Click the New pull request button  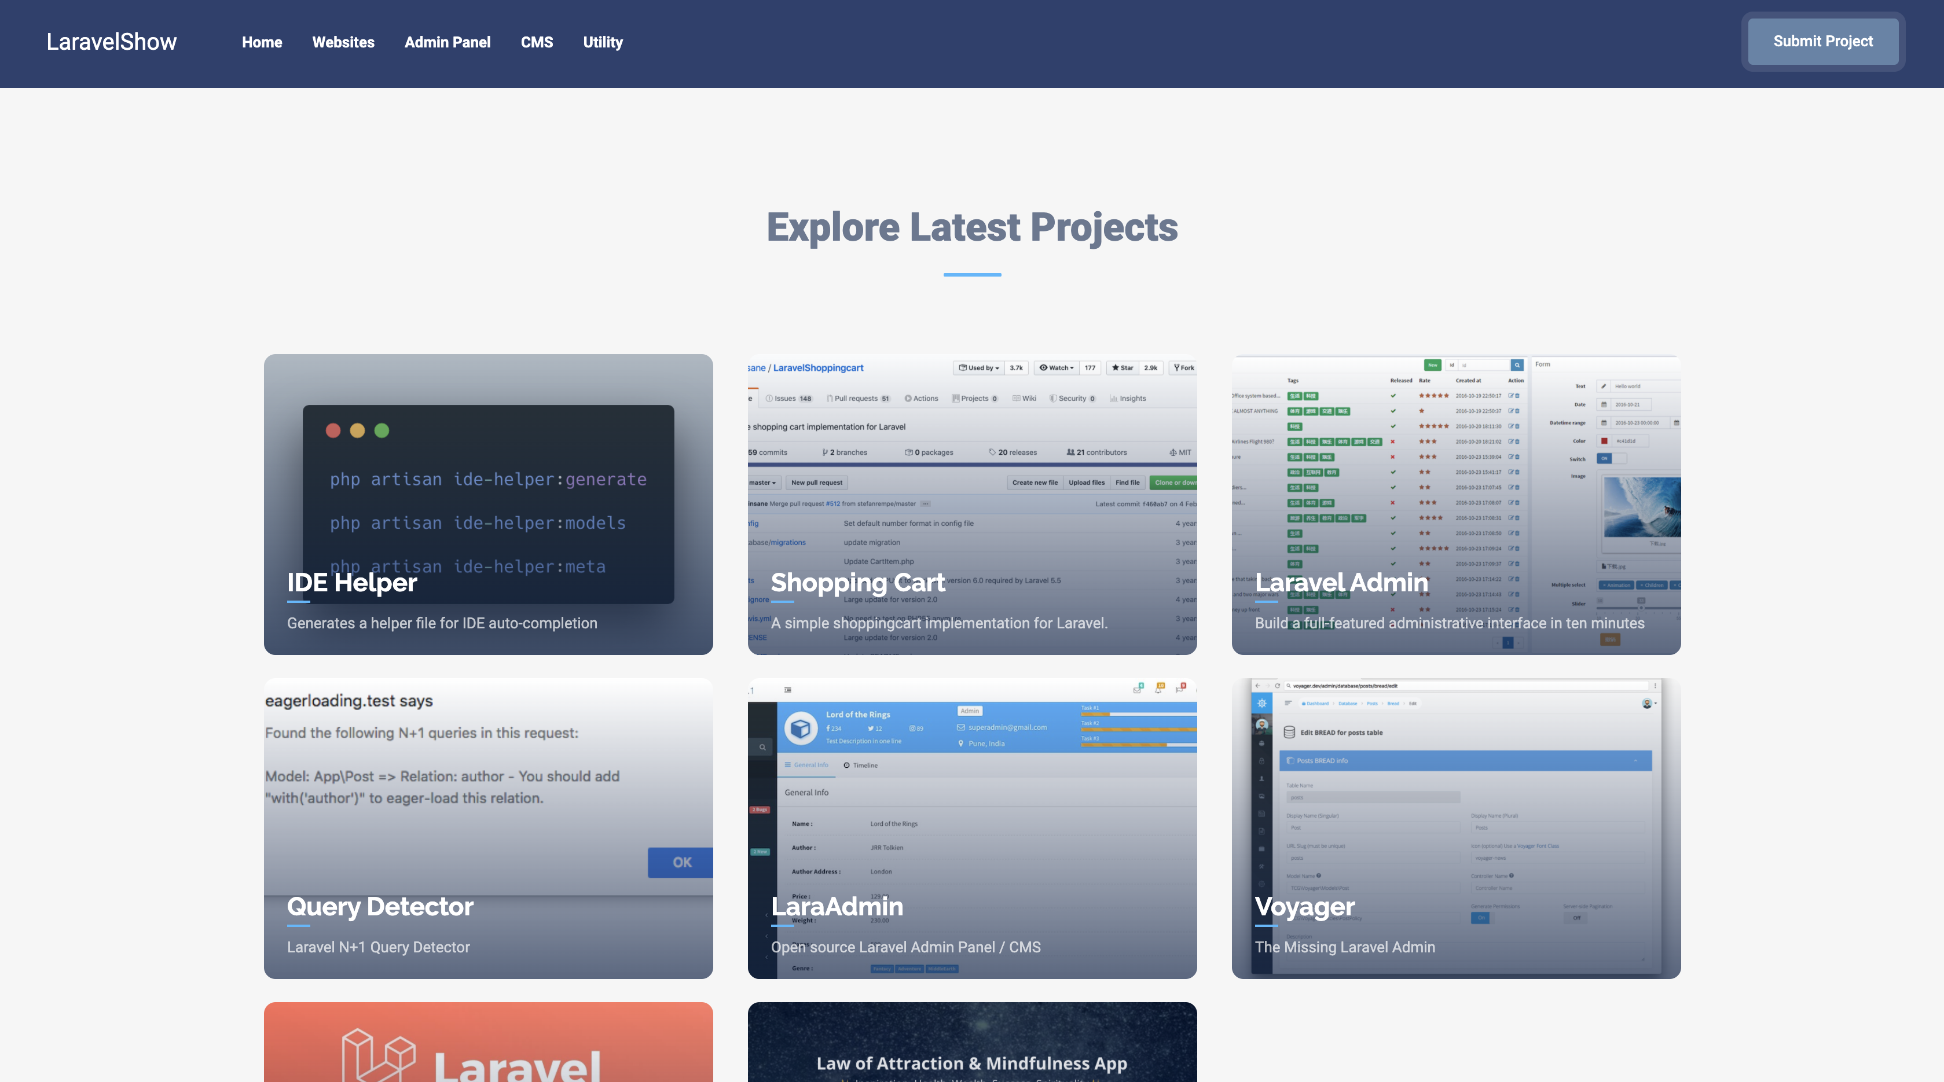tap(817, 483)
